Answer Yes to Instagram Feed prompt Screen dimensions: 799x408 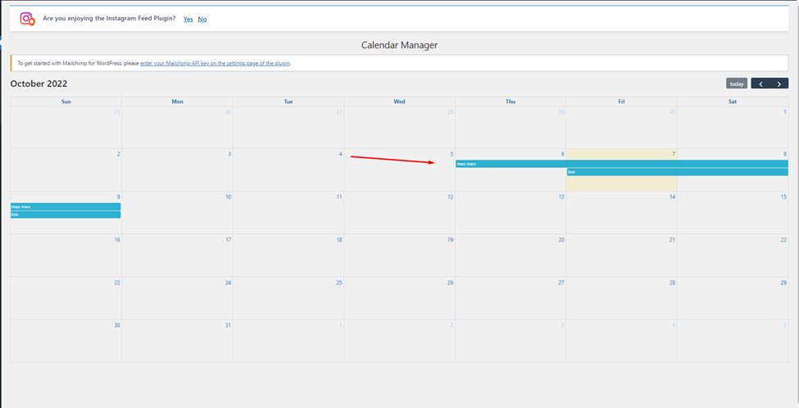(188, 19)
